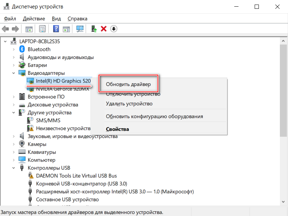
Task: Select Составное USB устройство entry
Action: tap(67, 199)
